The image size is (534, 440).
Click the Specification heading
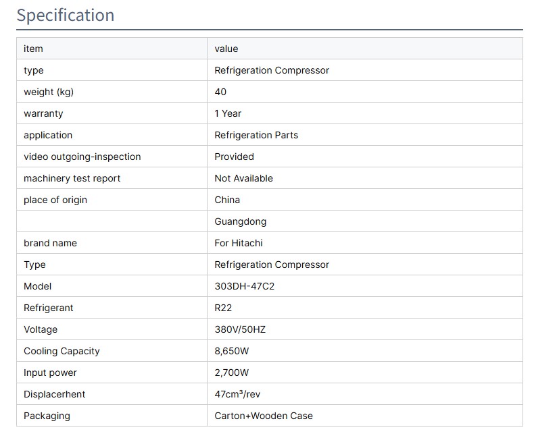pyautogui.click(x=66, y=16)
